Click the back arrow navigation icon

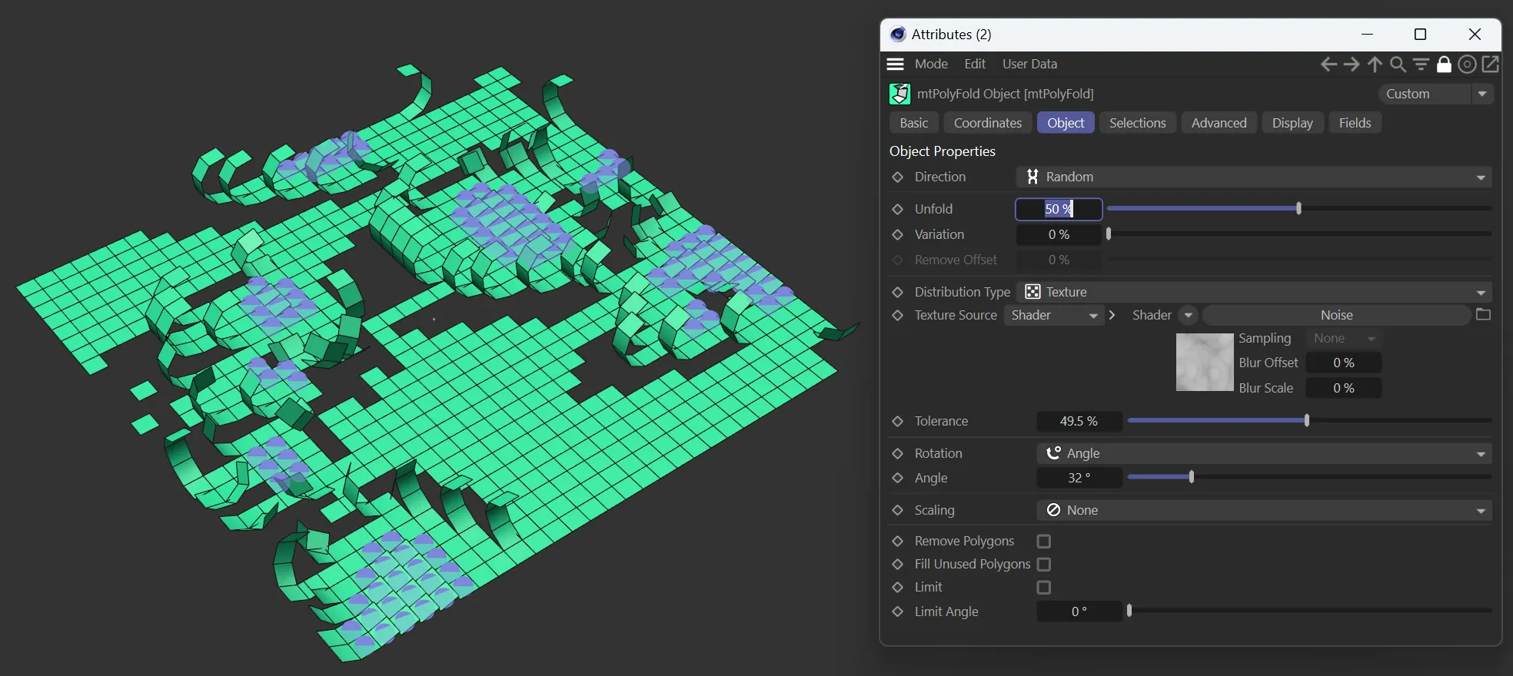(1328, 65)
